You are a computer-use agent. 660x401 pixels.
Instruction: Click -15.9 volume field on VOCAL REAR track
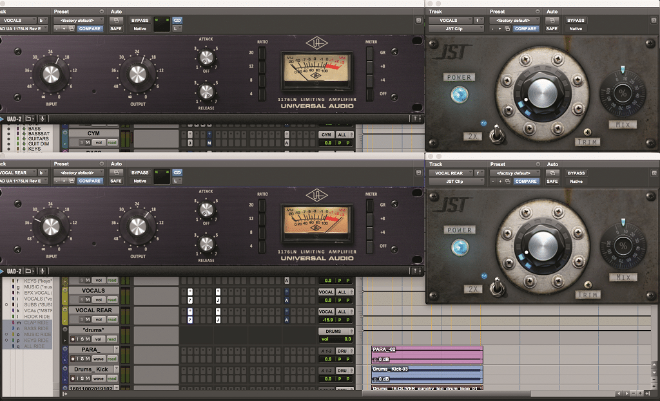point(328,320)
